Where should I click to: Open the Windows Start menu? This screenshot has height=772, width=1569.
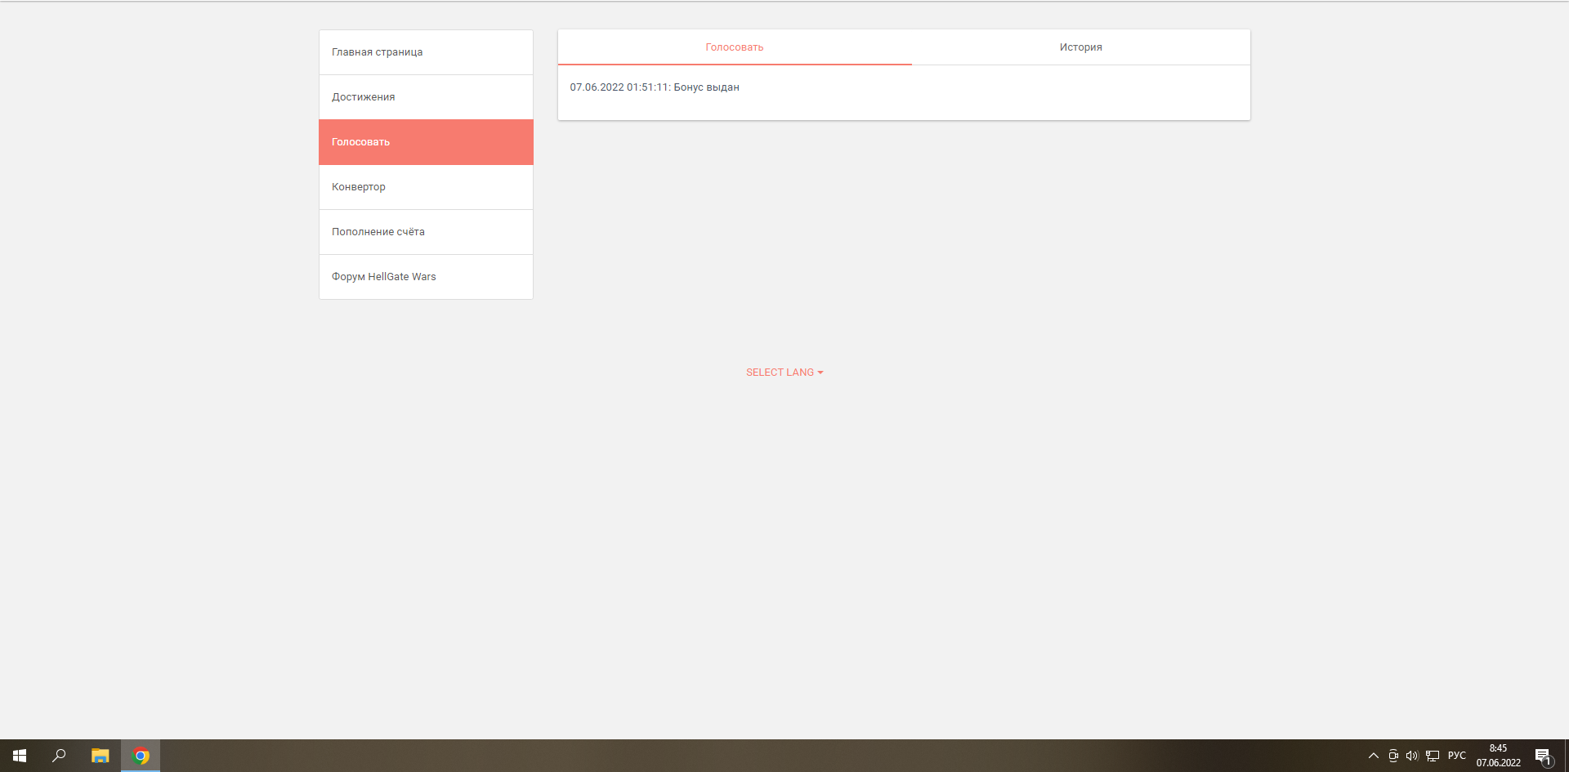(x=20, y=756)
